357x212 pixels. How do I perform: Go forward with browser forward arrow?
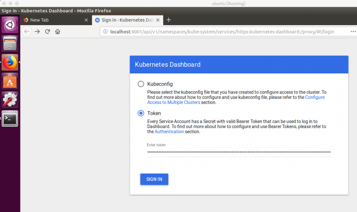(37, 32)
